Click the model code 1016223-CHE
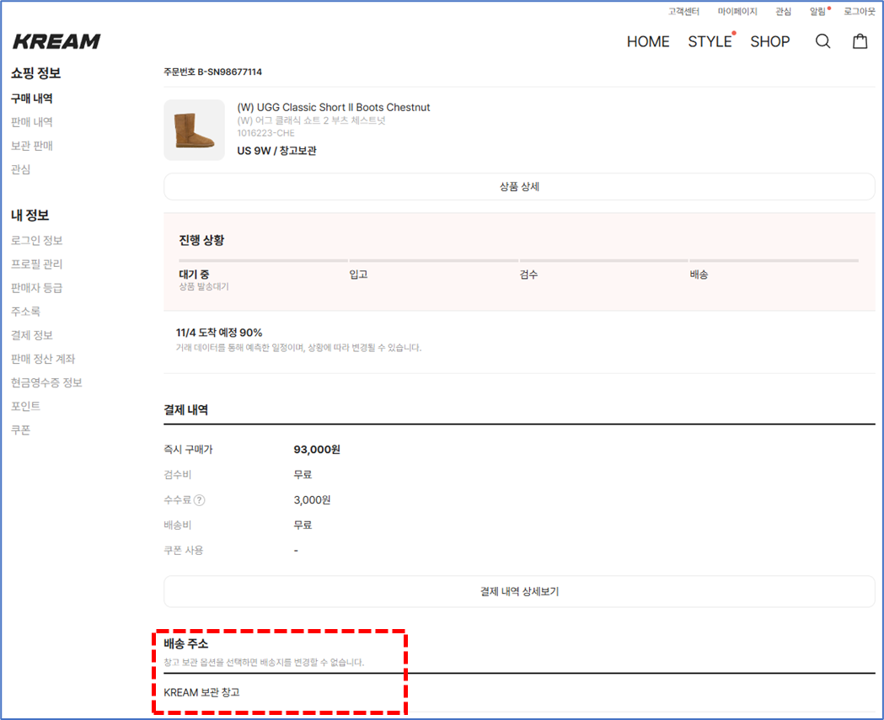 265,133
